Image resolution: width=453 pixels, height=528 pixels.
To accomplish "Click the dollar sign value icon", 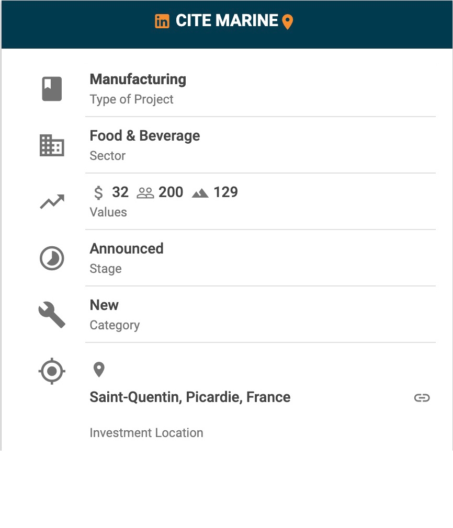I will (98, 193).
